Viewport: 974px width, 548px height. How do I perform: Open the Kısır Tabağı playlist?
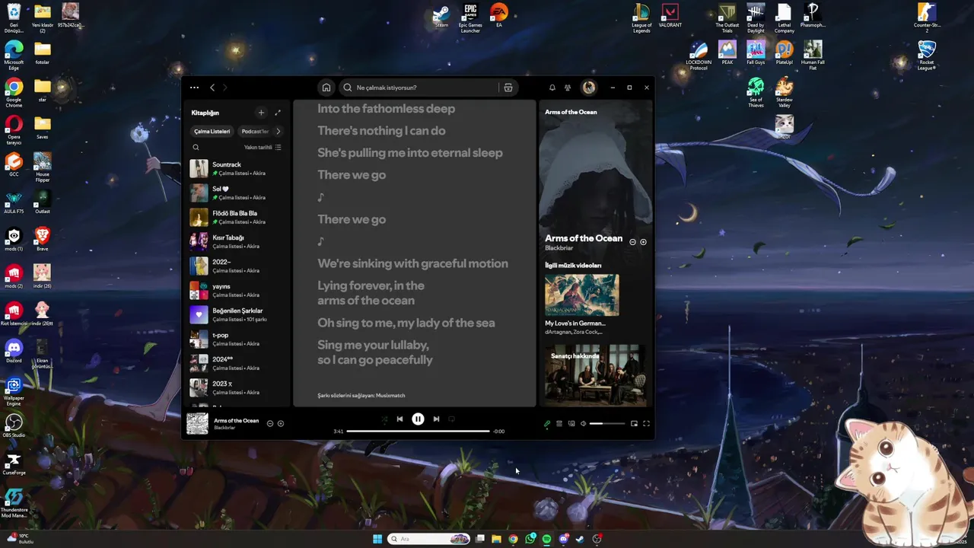click(237, 242)
